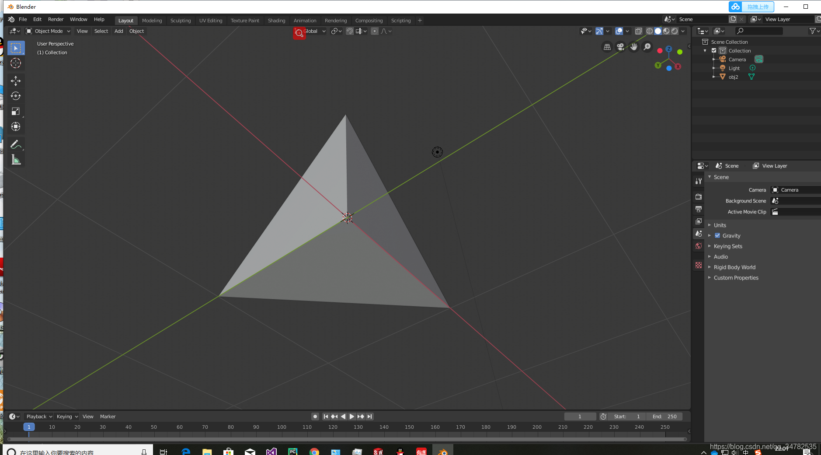The width and height of the screenshot is (821, 455).
Task: Switch to orthographic grid view button
Action: (x=607, y=47)
